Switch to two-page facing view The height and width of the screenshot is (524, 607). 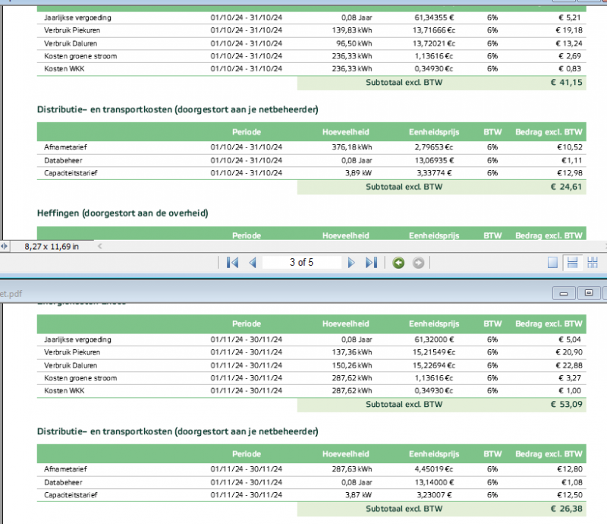593,263
